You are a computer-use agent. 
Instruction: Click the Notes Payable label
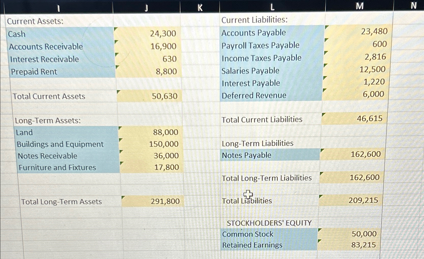(270, 155)
